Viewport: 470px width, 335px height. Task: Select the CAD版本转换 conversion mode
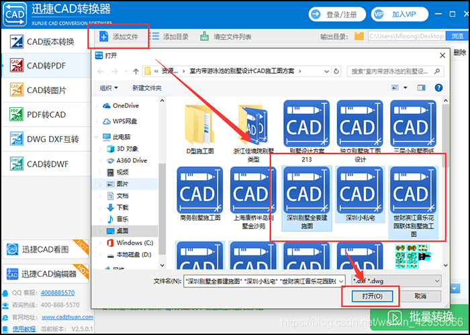point(46,42)
